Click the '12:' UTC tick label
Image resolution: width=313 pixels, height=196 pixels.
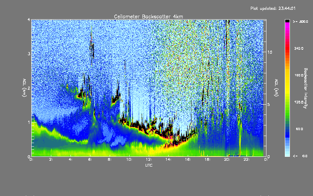pyautogui.click(x=149, y=160)
